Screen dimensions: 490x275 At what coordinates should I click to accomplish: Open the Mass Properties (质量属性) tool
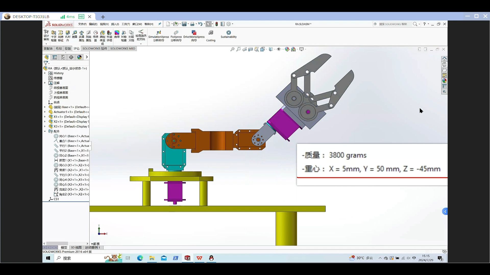coord(82,36)
